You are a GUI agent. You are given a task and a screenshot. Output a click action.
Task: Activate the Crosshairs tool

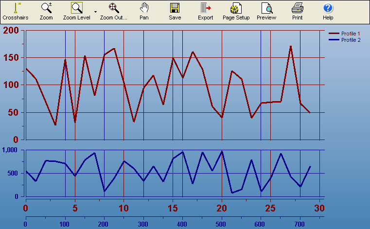pyautogui.click(x=15, y=11)
